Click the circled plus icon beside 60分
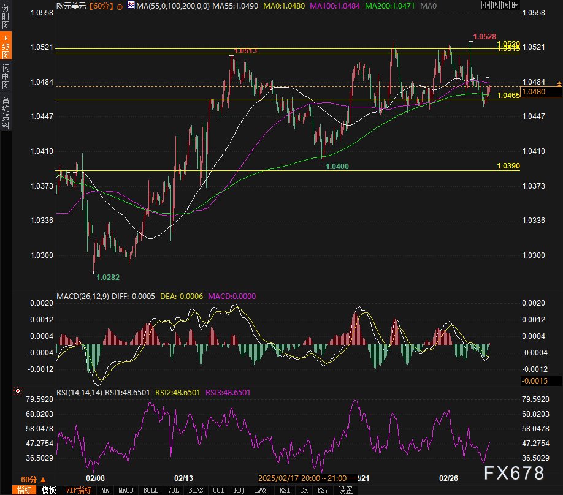 point(118,6)
